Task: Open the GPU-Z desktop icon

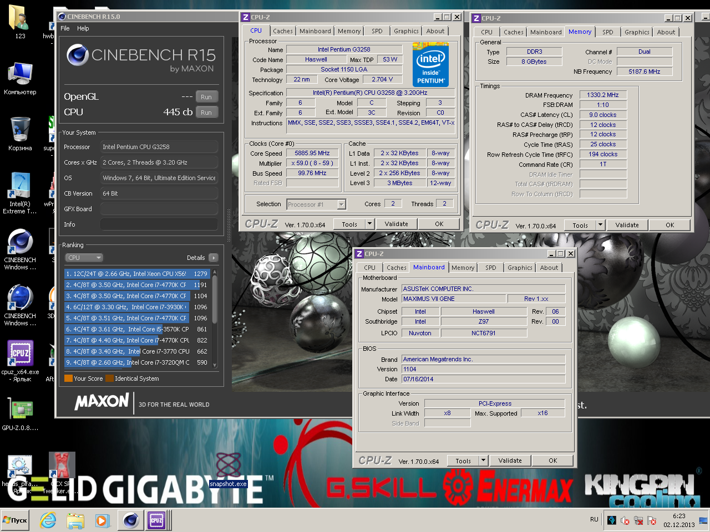Action: point(20,410)
